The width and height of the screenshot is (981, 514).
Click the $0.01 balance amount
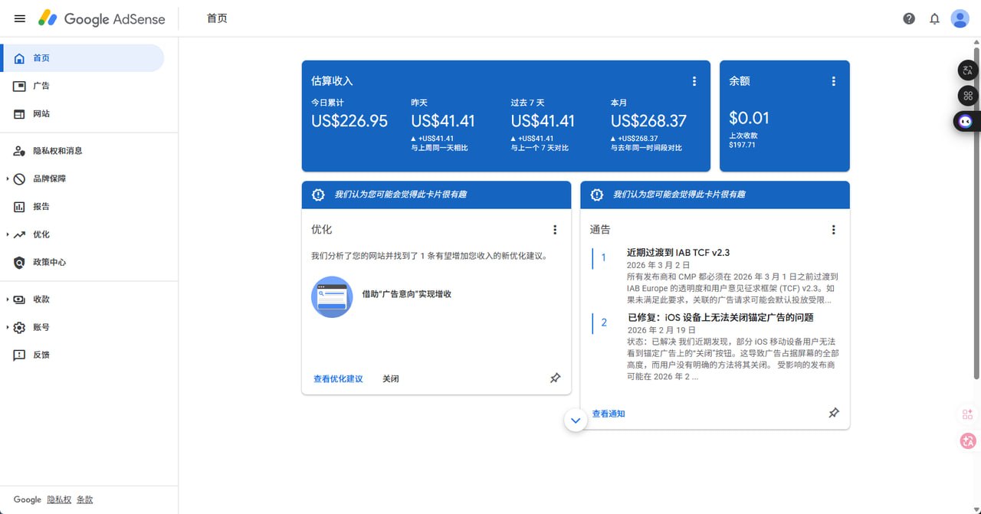749,118
